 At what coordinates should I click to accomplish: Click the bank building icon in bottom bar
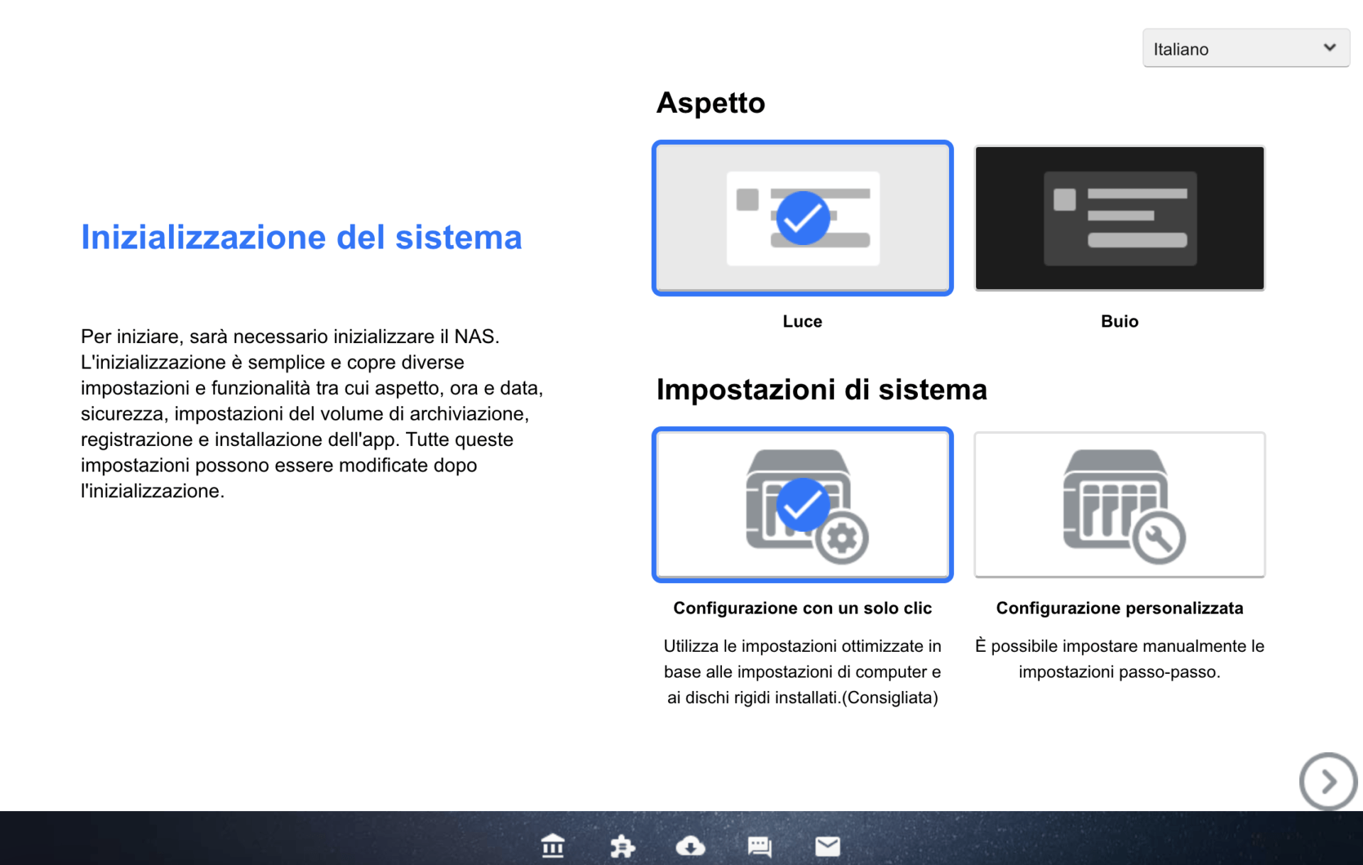[552, 846]
